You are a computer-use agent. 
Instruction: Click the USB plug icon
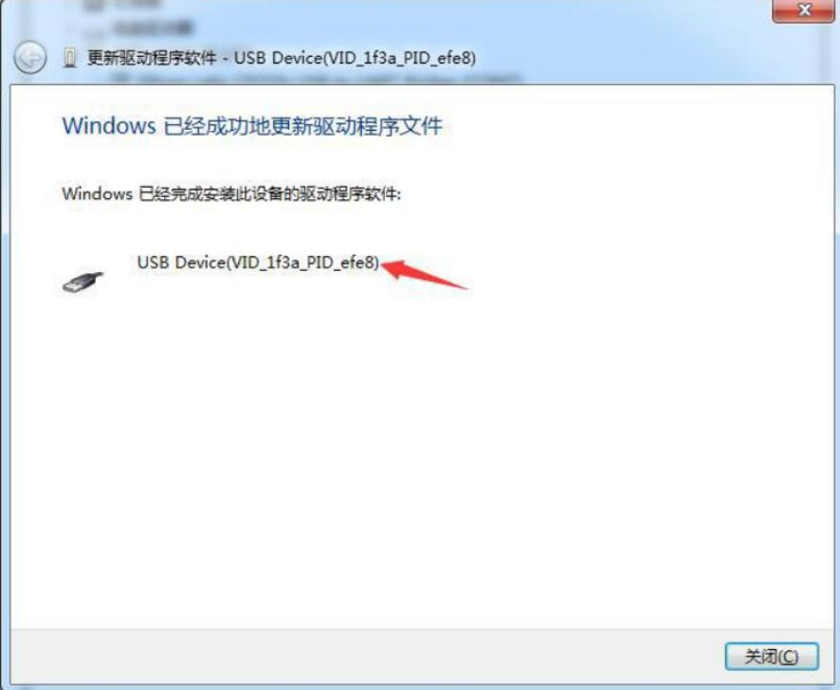point(82,281)
